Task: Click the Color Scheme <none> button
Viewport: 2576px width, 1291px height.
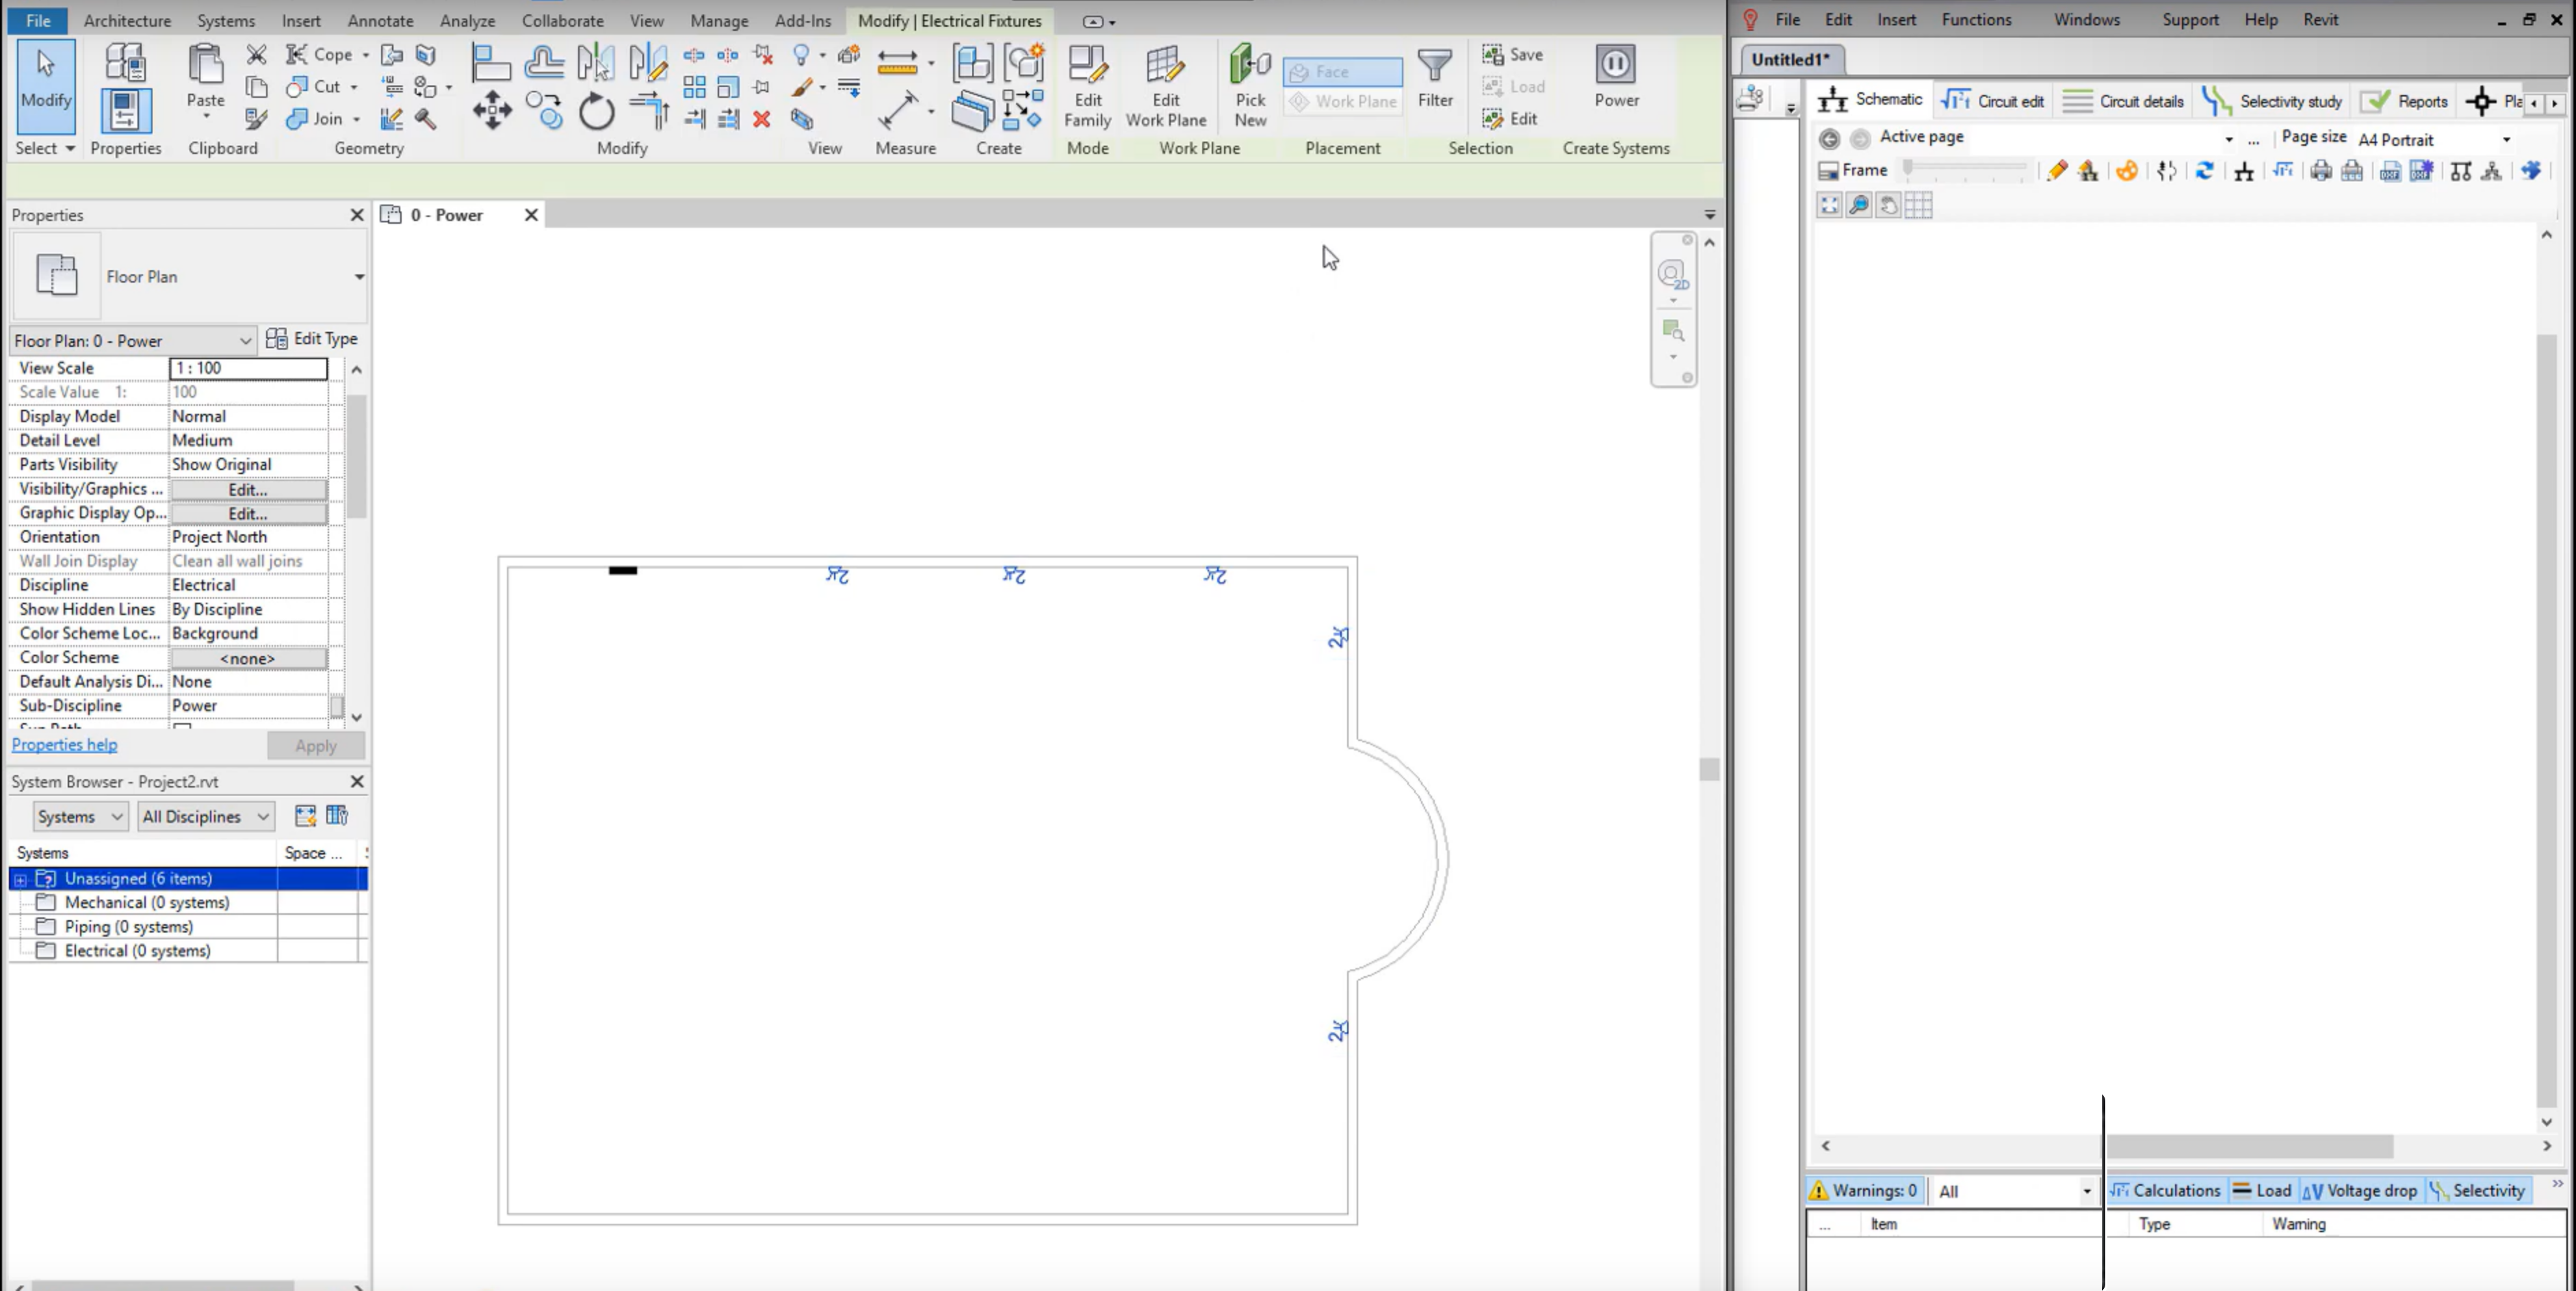Action: point(248,659)
